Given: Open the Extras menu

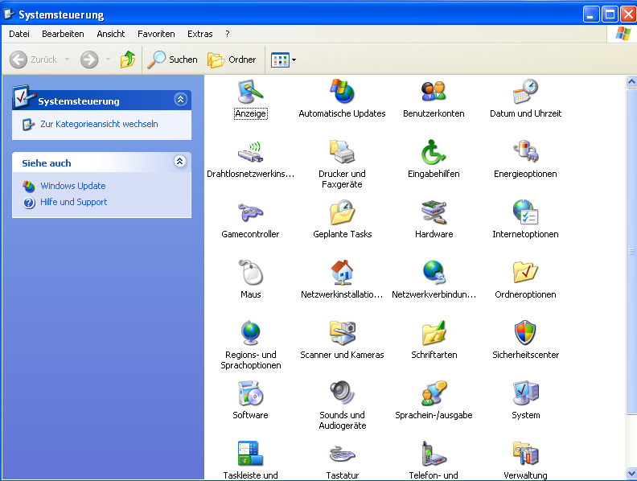Looking at the screenshot, I should tap(200, 34).
